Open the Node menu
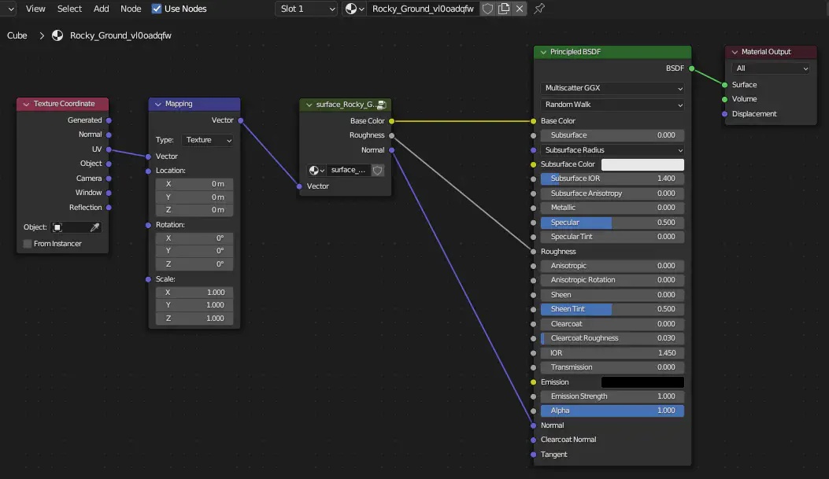This screenshot has width=829, height=479. click(x=131, y=9)
